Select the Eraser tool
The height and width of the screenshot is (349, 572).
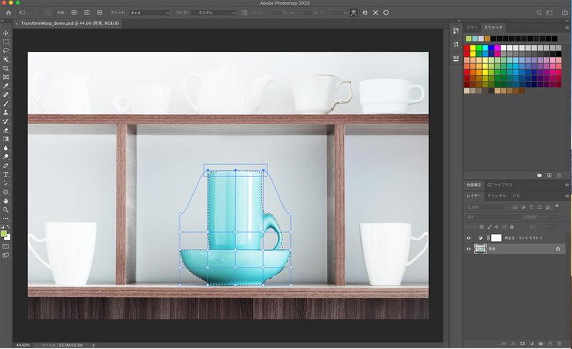tap(6, 130)
